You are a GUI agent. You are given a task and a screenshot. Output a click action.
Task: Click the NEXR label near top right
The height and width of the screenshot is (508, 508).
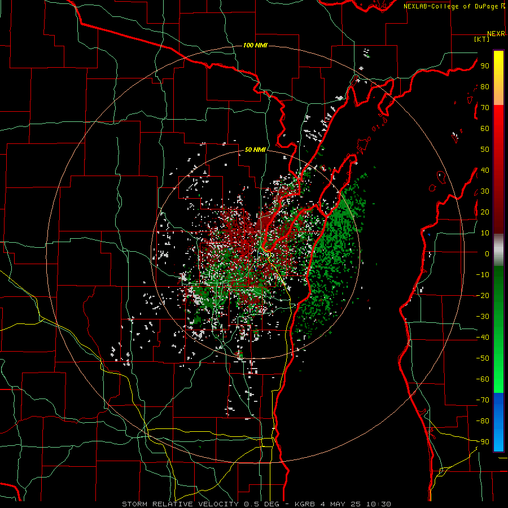click(496, 34)
